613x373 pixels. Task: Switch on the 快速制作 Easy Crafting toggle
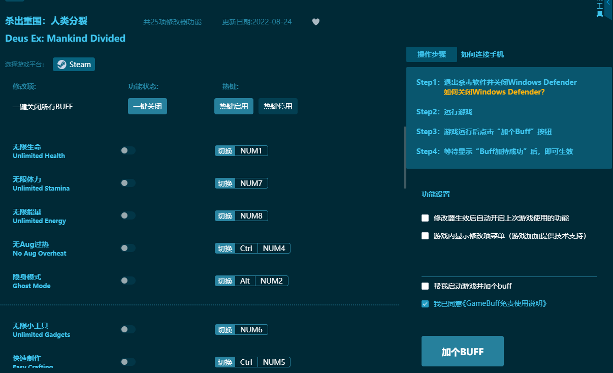coord(128,362)
